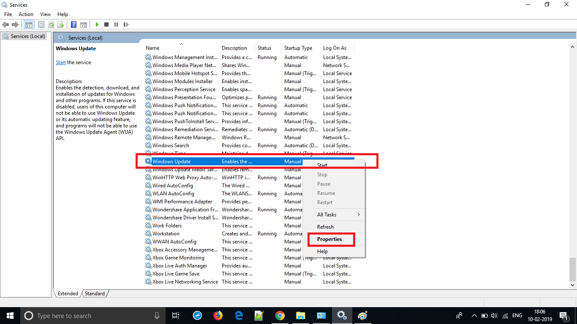Click the scroll down arrow of services list
Viewport: 577px width, 324px height.
pyautogui.click(x=573, y=285)
